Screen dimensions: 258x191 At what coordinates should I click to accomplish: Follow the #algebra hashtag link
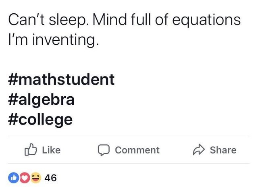(41, 99)
